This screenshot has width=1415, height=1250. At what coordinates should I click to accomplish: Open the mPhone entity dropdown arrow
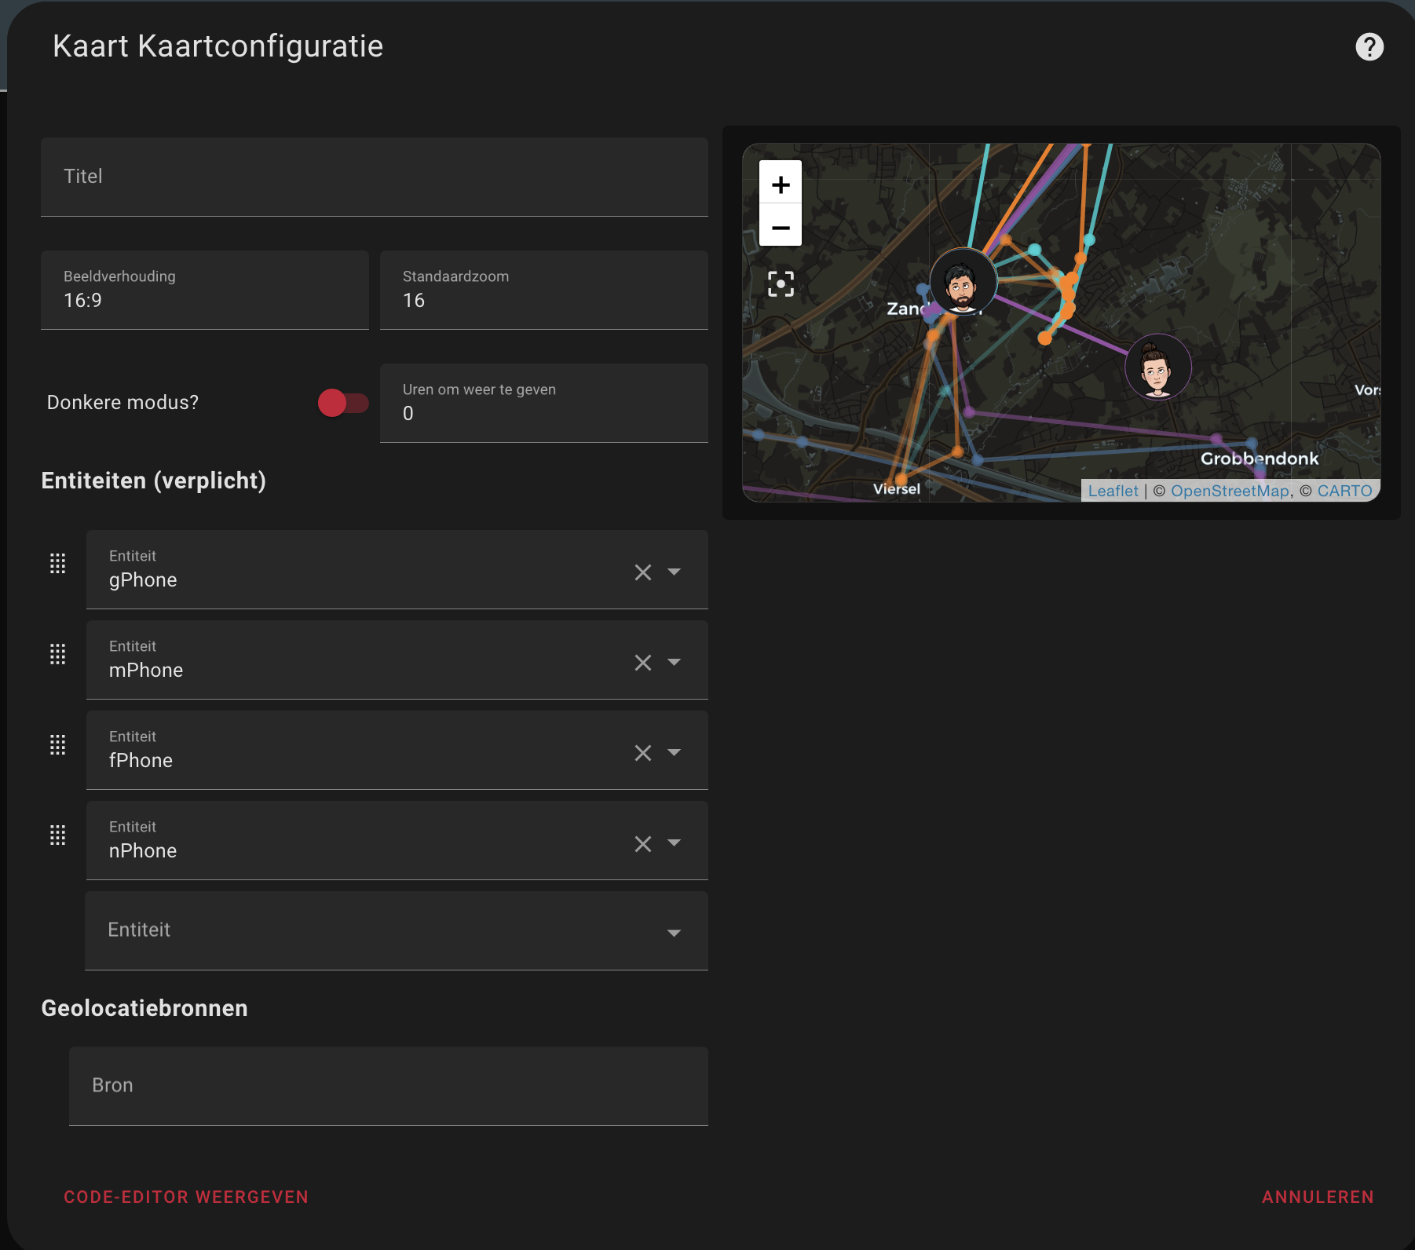(x=674, y=663)
